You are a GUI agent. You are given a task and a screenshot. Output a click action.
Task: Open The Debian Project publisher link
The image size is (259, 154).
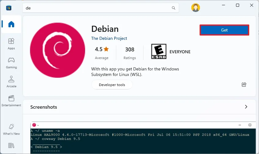109,38
